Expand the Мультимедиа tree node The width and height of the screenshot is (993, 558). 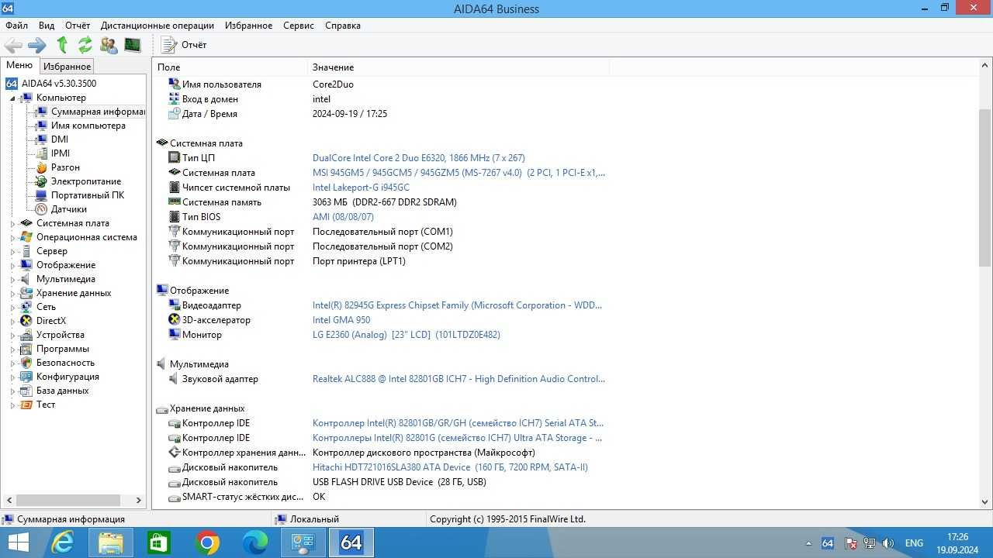(x=12, y=279)
